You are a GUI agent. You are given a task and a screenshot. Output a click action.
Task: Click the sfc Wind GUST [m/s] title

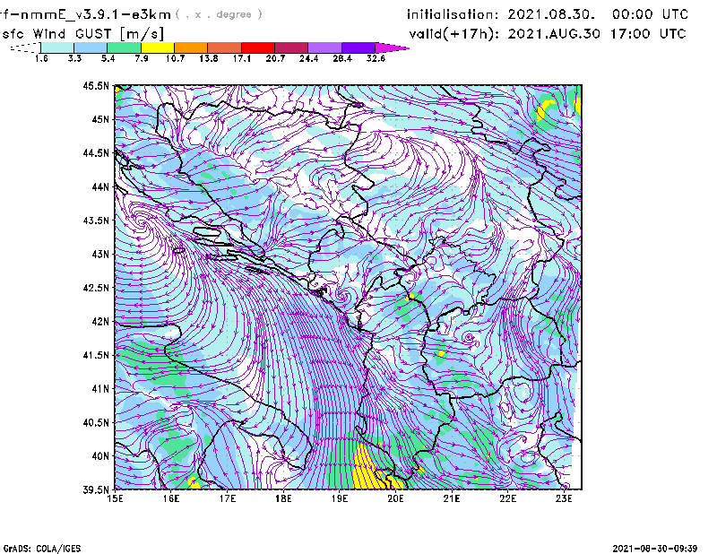tap(82, 34)
